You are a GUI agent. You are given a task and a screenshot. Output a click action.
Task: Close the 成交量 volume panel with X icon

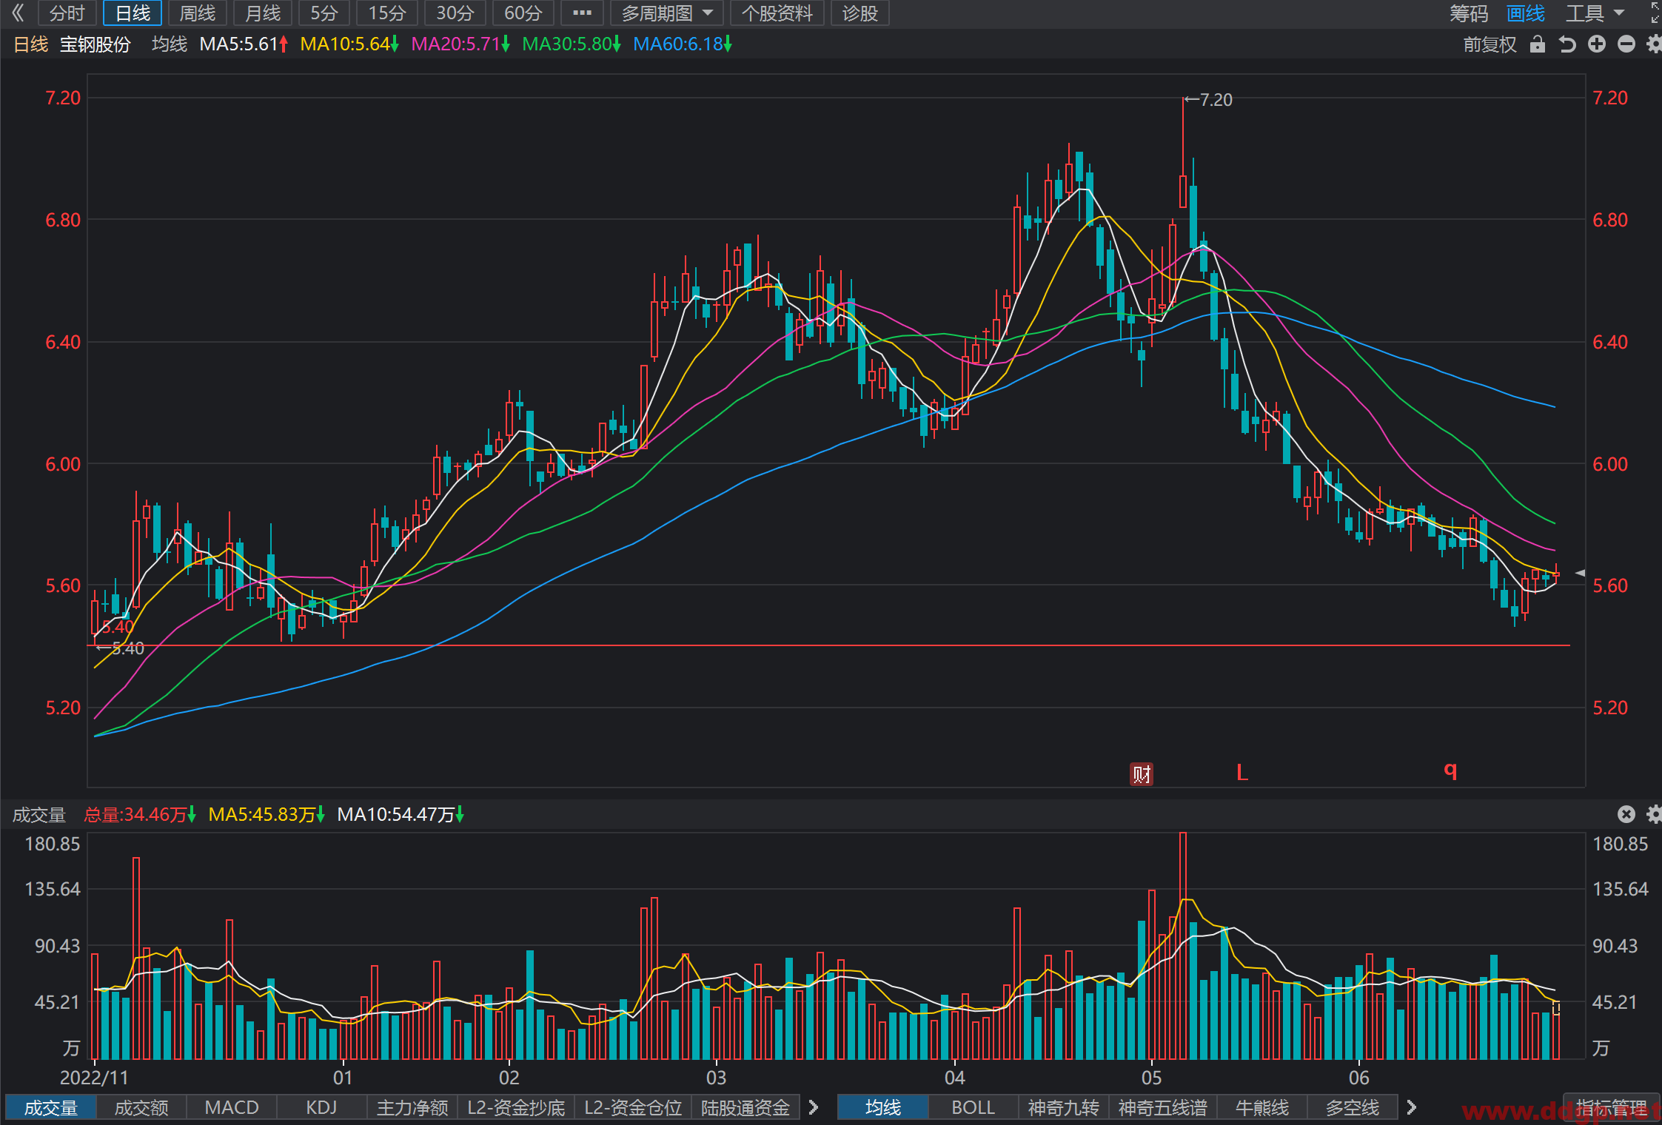click(x=1626, y=814)
